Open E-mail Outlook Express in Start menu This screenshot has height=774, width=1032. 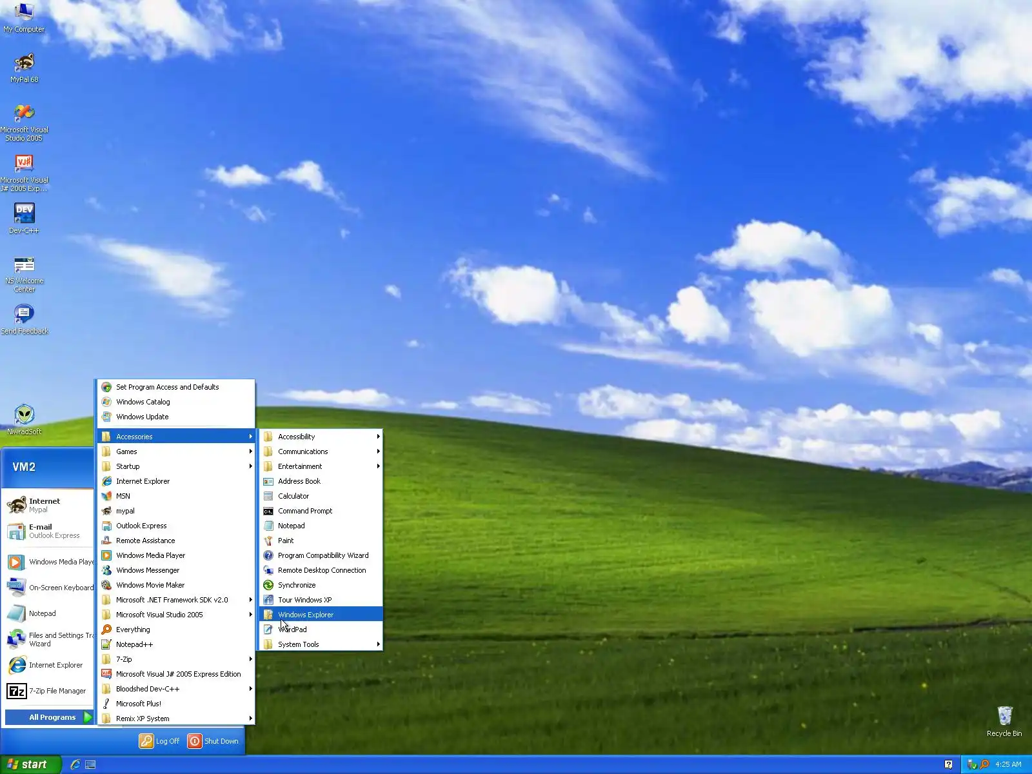coord(49,531)
